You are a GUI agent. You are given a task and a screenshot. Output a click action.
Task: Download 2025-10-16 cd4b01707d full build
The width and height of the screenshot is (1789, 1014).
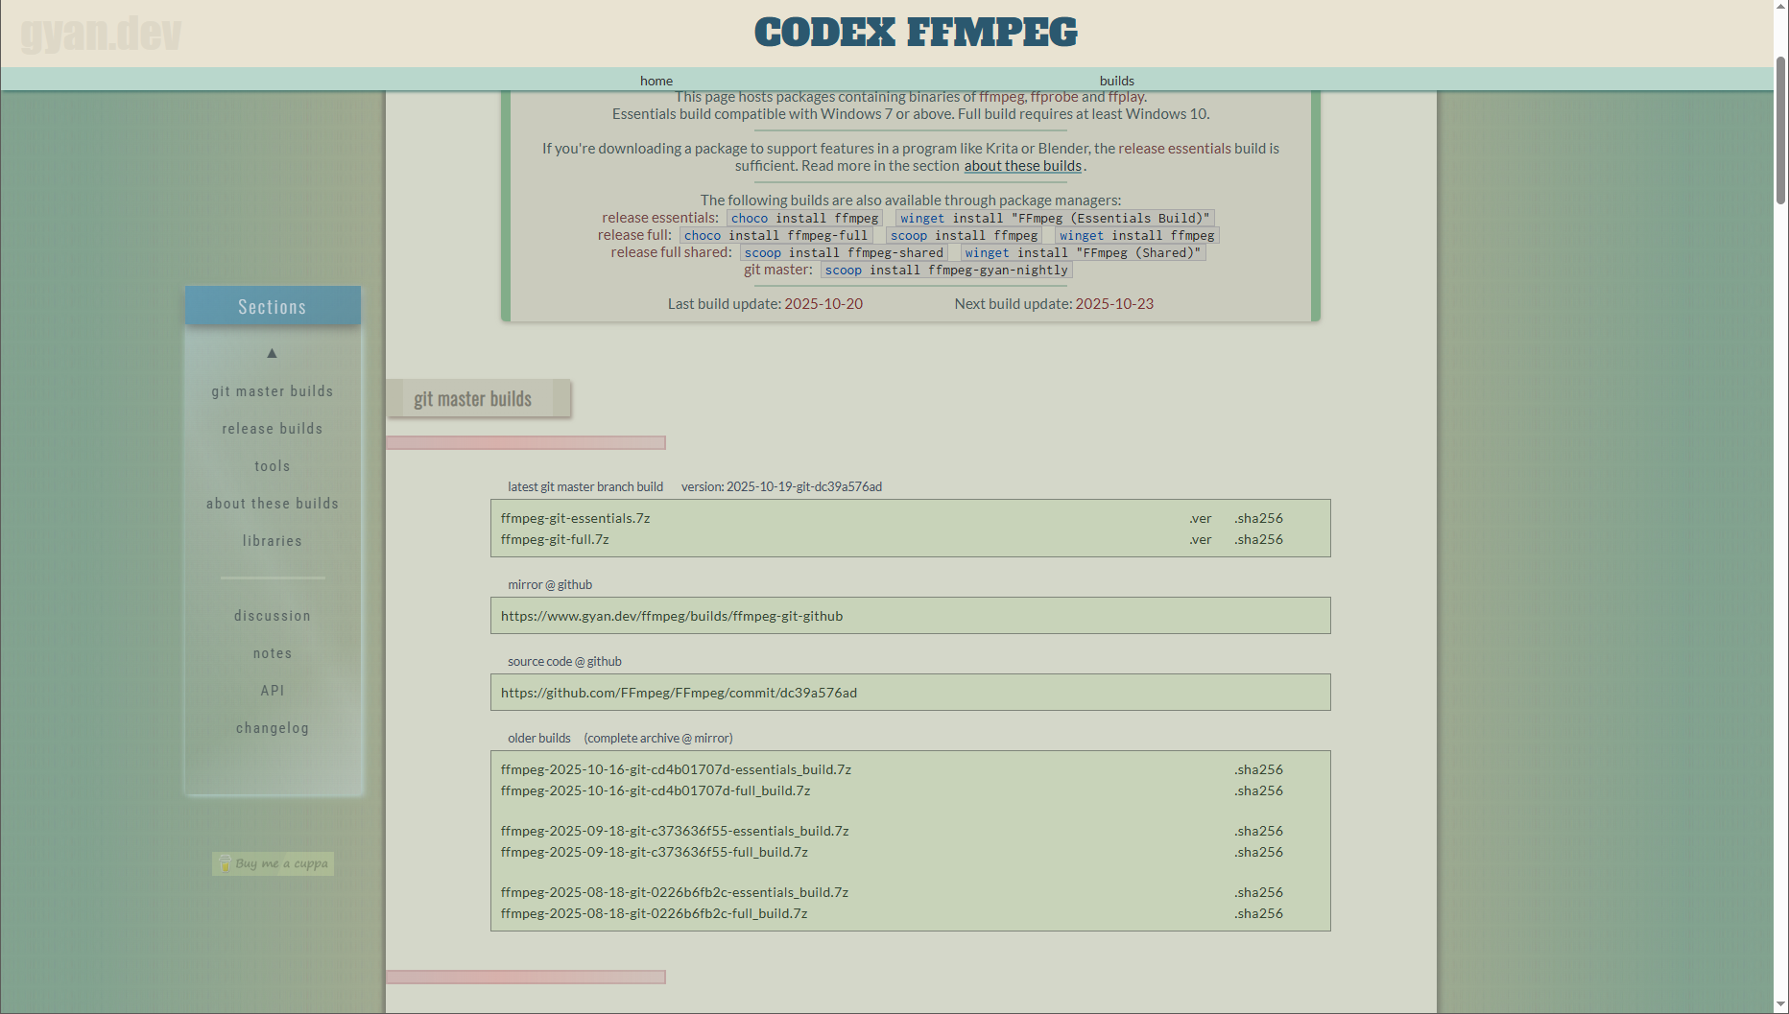point(656,790)
